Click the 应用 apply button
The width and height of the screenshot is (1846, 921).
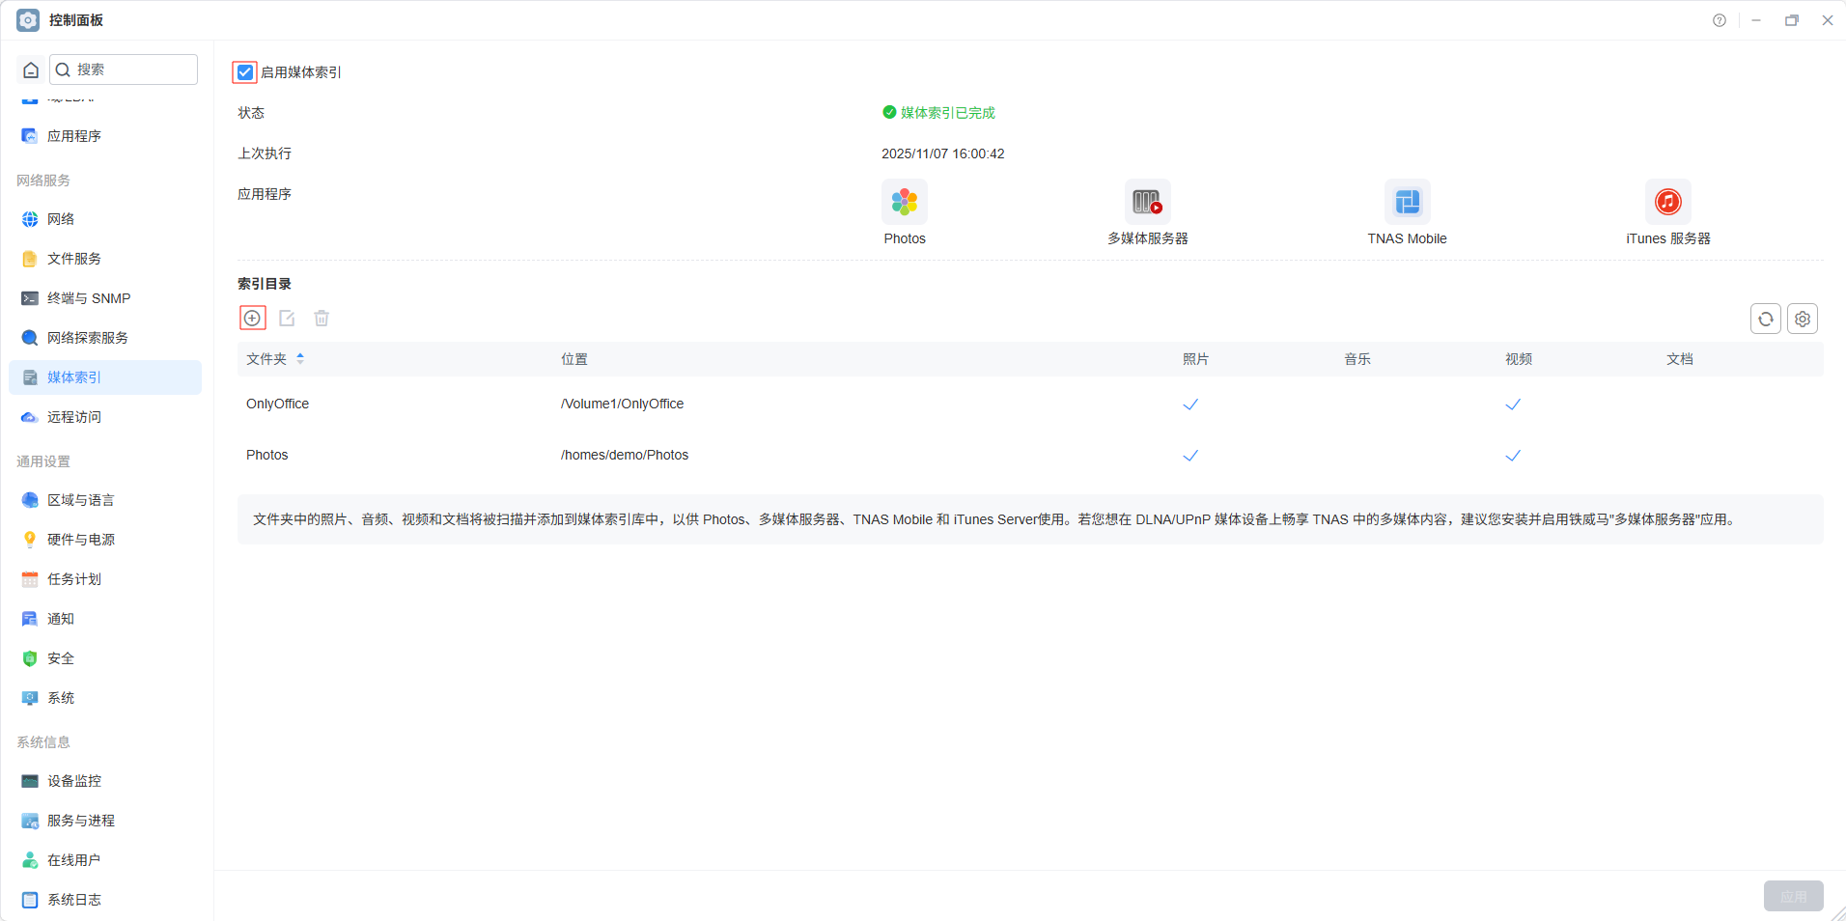1793,896
